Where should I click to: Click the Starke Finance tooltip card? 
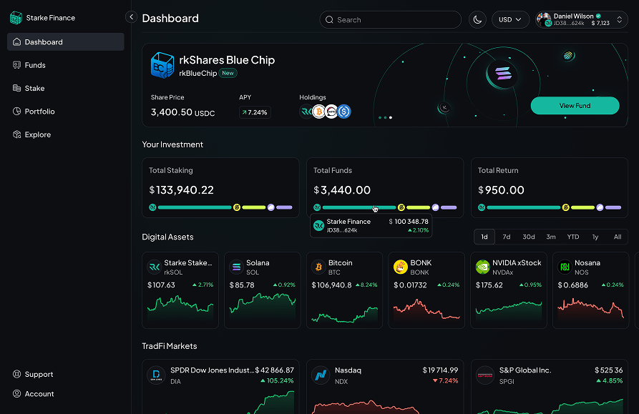[x=371, y=225]
